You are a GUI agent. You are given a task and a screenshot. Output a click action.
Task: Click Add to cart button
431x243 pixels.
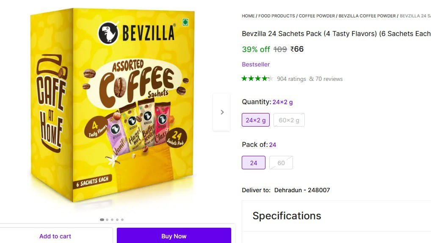(x=55, y=236)
